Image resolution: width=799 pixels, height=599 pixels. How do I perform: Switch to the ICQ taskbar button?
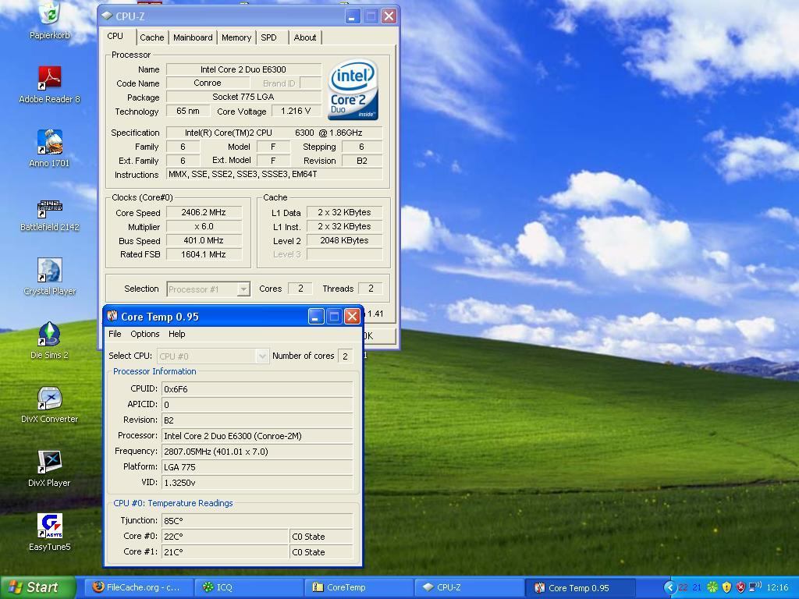click(x=249, y=587)
